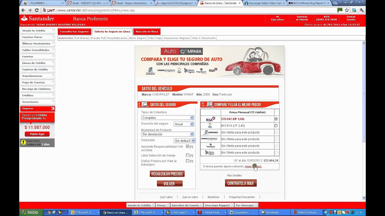Open help for Aumente Responsabilidad Civil
This screenshot has width=385, height=216.
[x=191, y=147]
